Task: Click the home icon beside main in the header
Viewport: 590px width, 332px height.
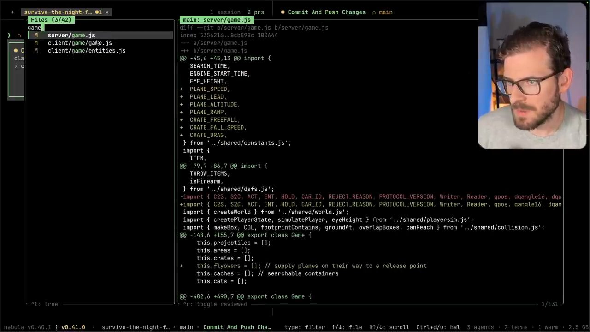Action: [374, 12]
